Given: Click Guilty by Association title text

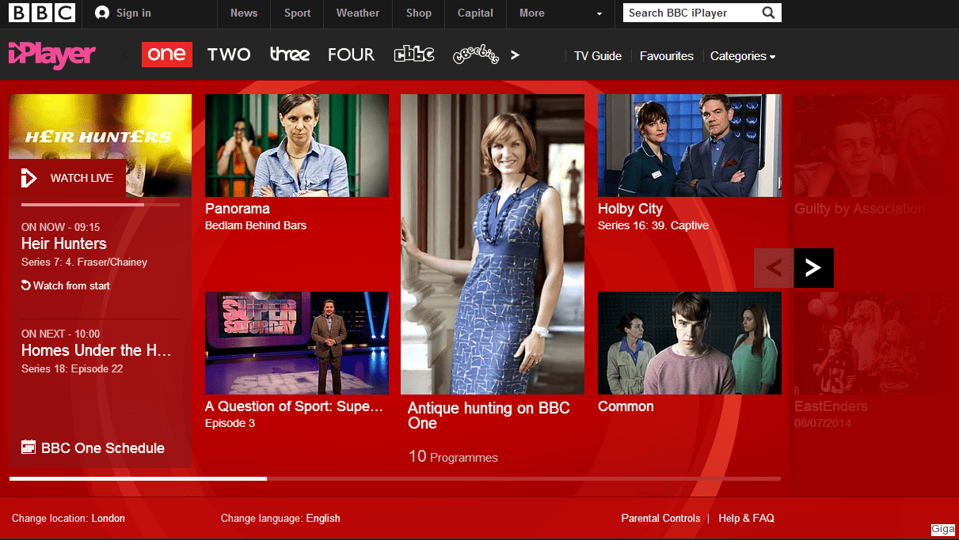Looking at the screenshot, I should tap(860, 209).
